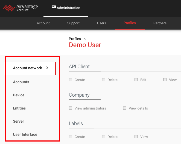Tick the API Client Delete checkbox
Screen dimensions: 181x144
(104, 80)
